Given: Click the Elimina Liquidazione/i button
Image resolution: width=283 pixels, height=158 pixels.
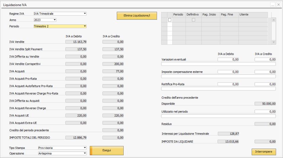Looking at the screenshot, I should pos(137,16).
